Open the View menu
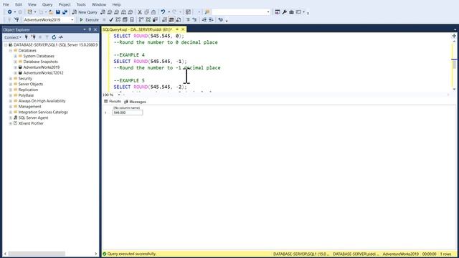459x258 pixels. pyautogui.click(x=32, y=4)
